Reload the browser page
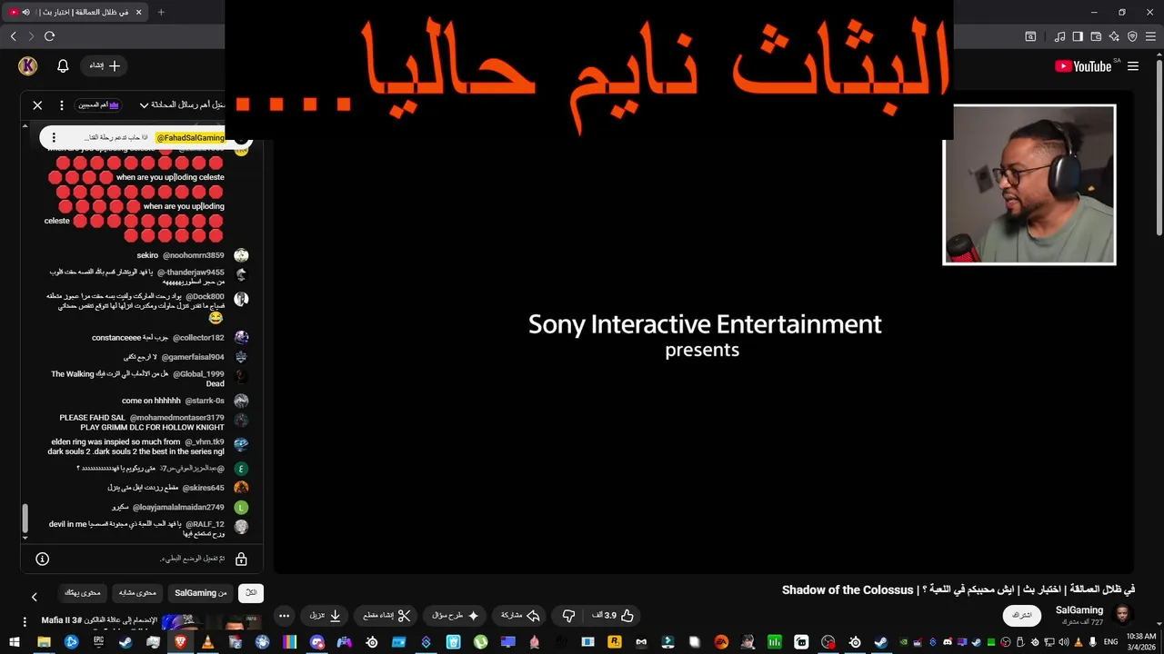 [x=49, y=36]
